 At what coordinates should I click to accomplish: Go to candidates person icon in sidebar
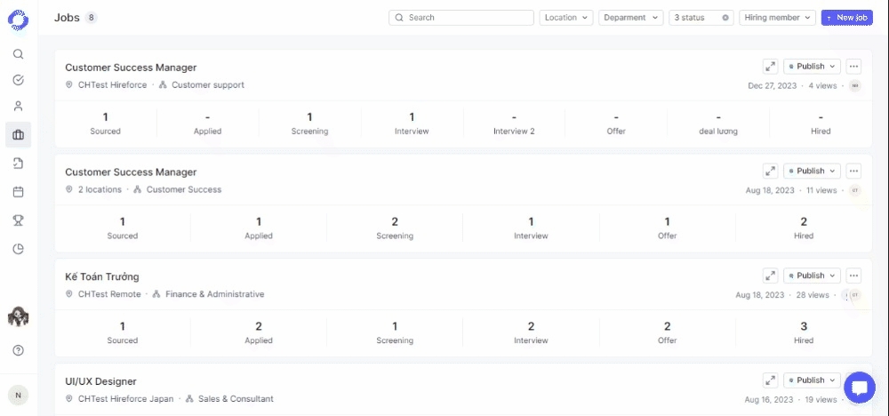tap(18, 107)
